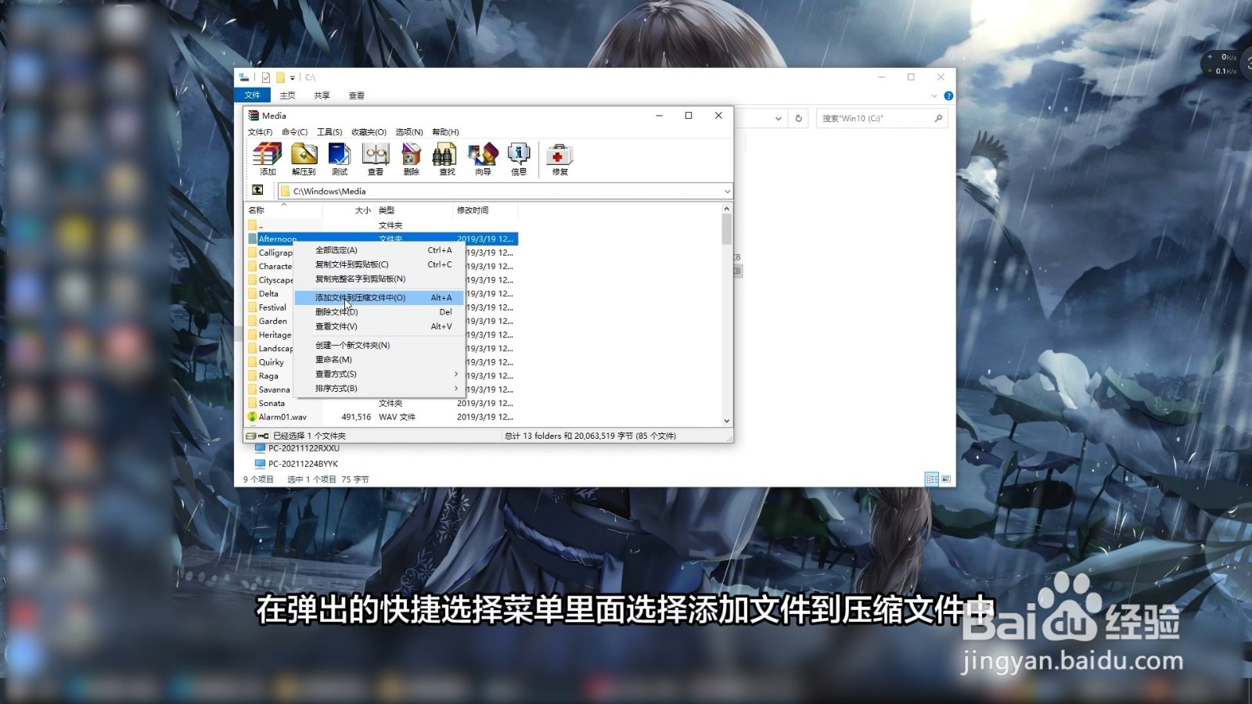The width and height of the screenshot is (1252, 704).
Task: Click the WinRAR file list scrollbar up arrow
Action: [727, 209]
